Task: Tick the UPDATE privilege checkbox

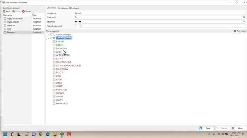Action: pyautogui.click(x=54, y=97)
